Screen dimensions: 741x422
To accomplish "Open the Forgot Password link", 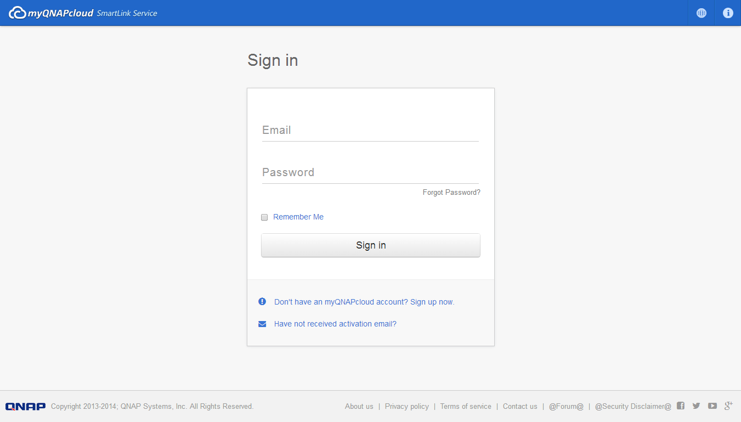I will coord(451,193).
